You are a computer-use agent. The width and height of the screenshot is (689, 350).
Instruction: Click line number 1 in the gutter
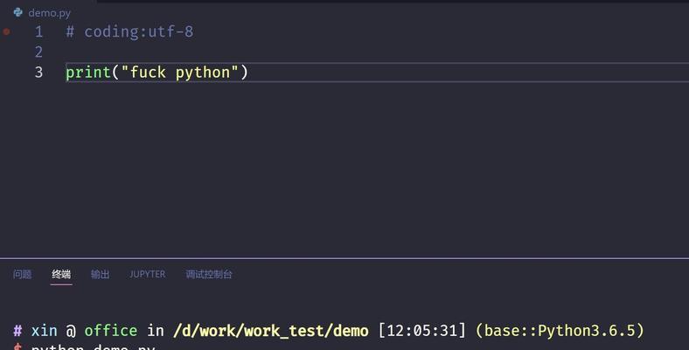pyautogui.click(x=38, y=31)
